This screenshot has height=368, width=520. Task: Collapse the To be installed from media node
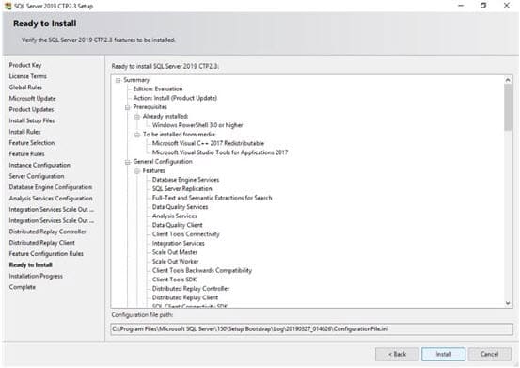[x=136, y=135]
